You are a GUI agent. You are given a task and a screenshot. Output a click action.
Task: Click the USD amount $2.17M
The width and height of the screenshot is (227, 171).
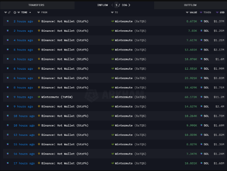pyautogui.click(x=219, y=50)
